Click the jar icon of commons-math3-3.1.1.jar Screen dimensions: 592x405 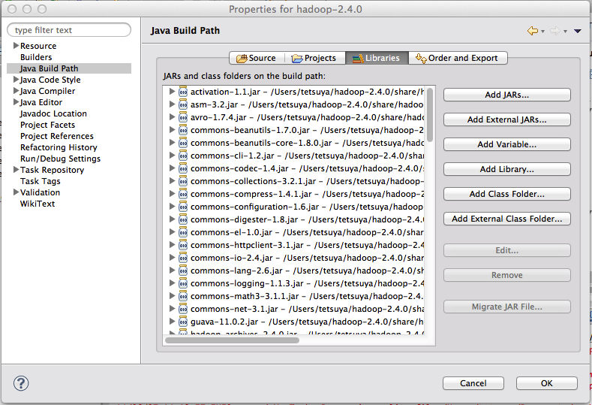(183, 296)
